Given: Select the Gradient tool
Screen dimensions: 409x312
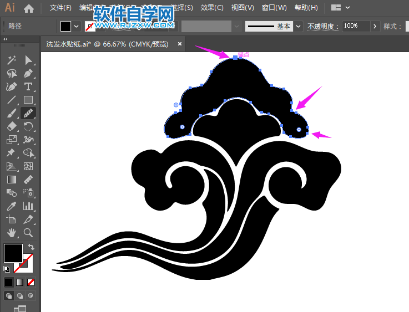Looking at the screenshot, I should click(x=12, y=180).
